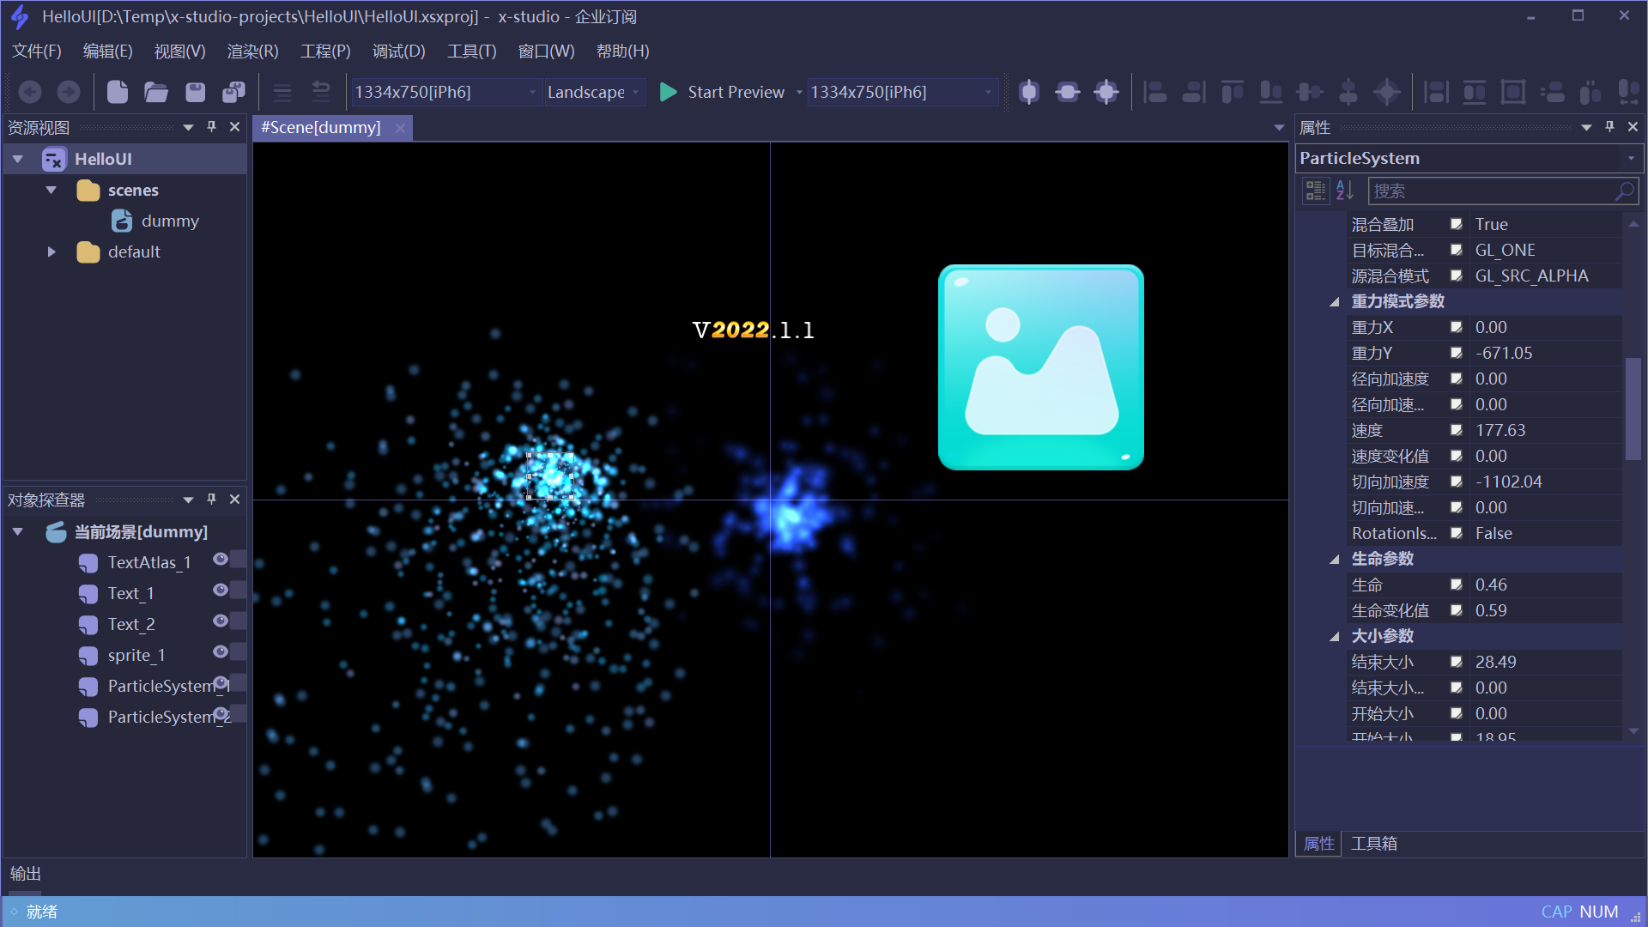Image resolution: width=1648 pixels, height=927 pixels.
Task: Toggle visibility of TextAtlas_1 node
Action: coord(221,560)
